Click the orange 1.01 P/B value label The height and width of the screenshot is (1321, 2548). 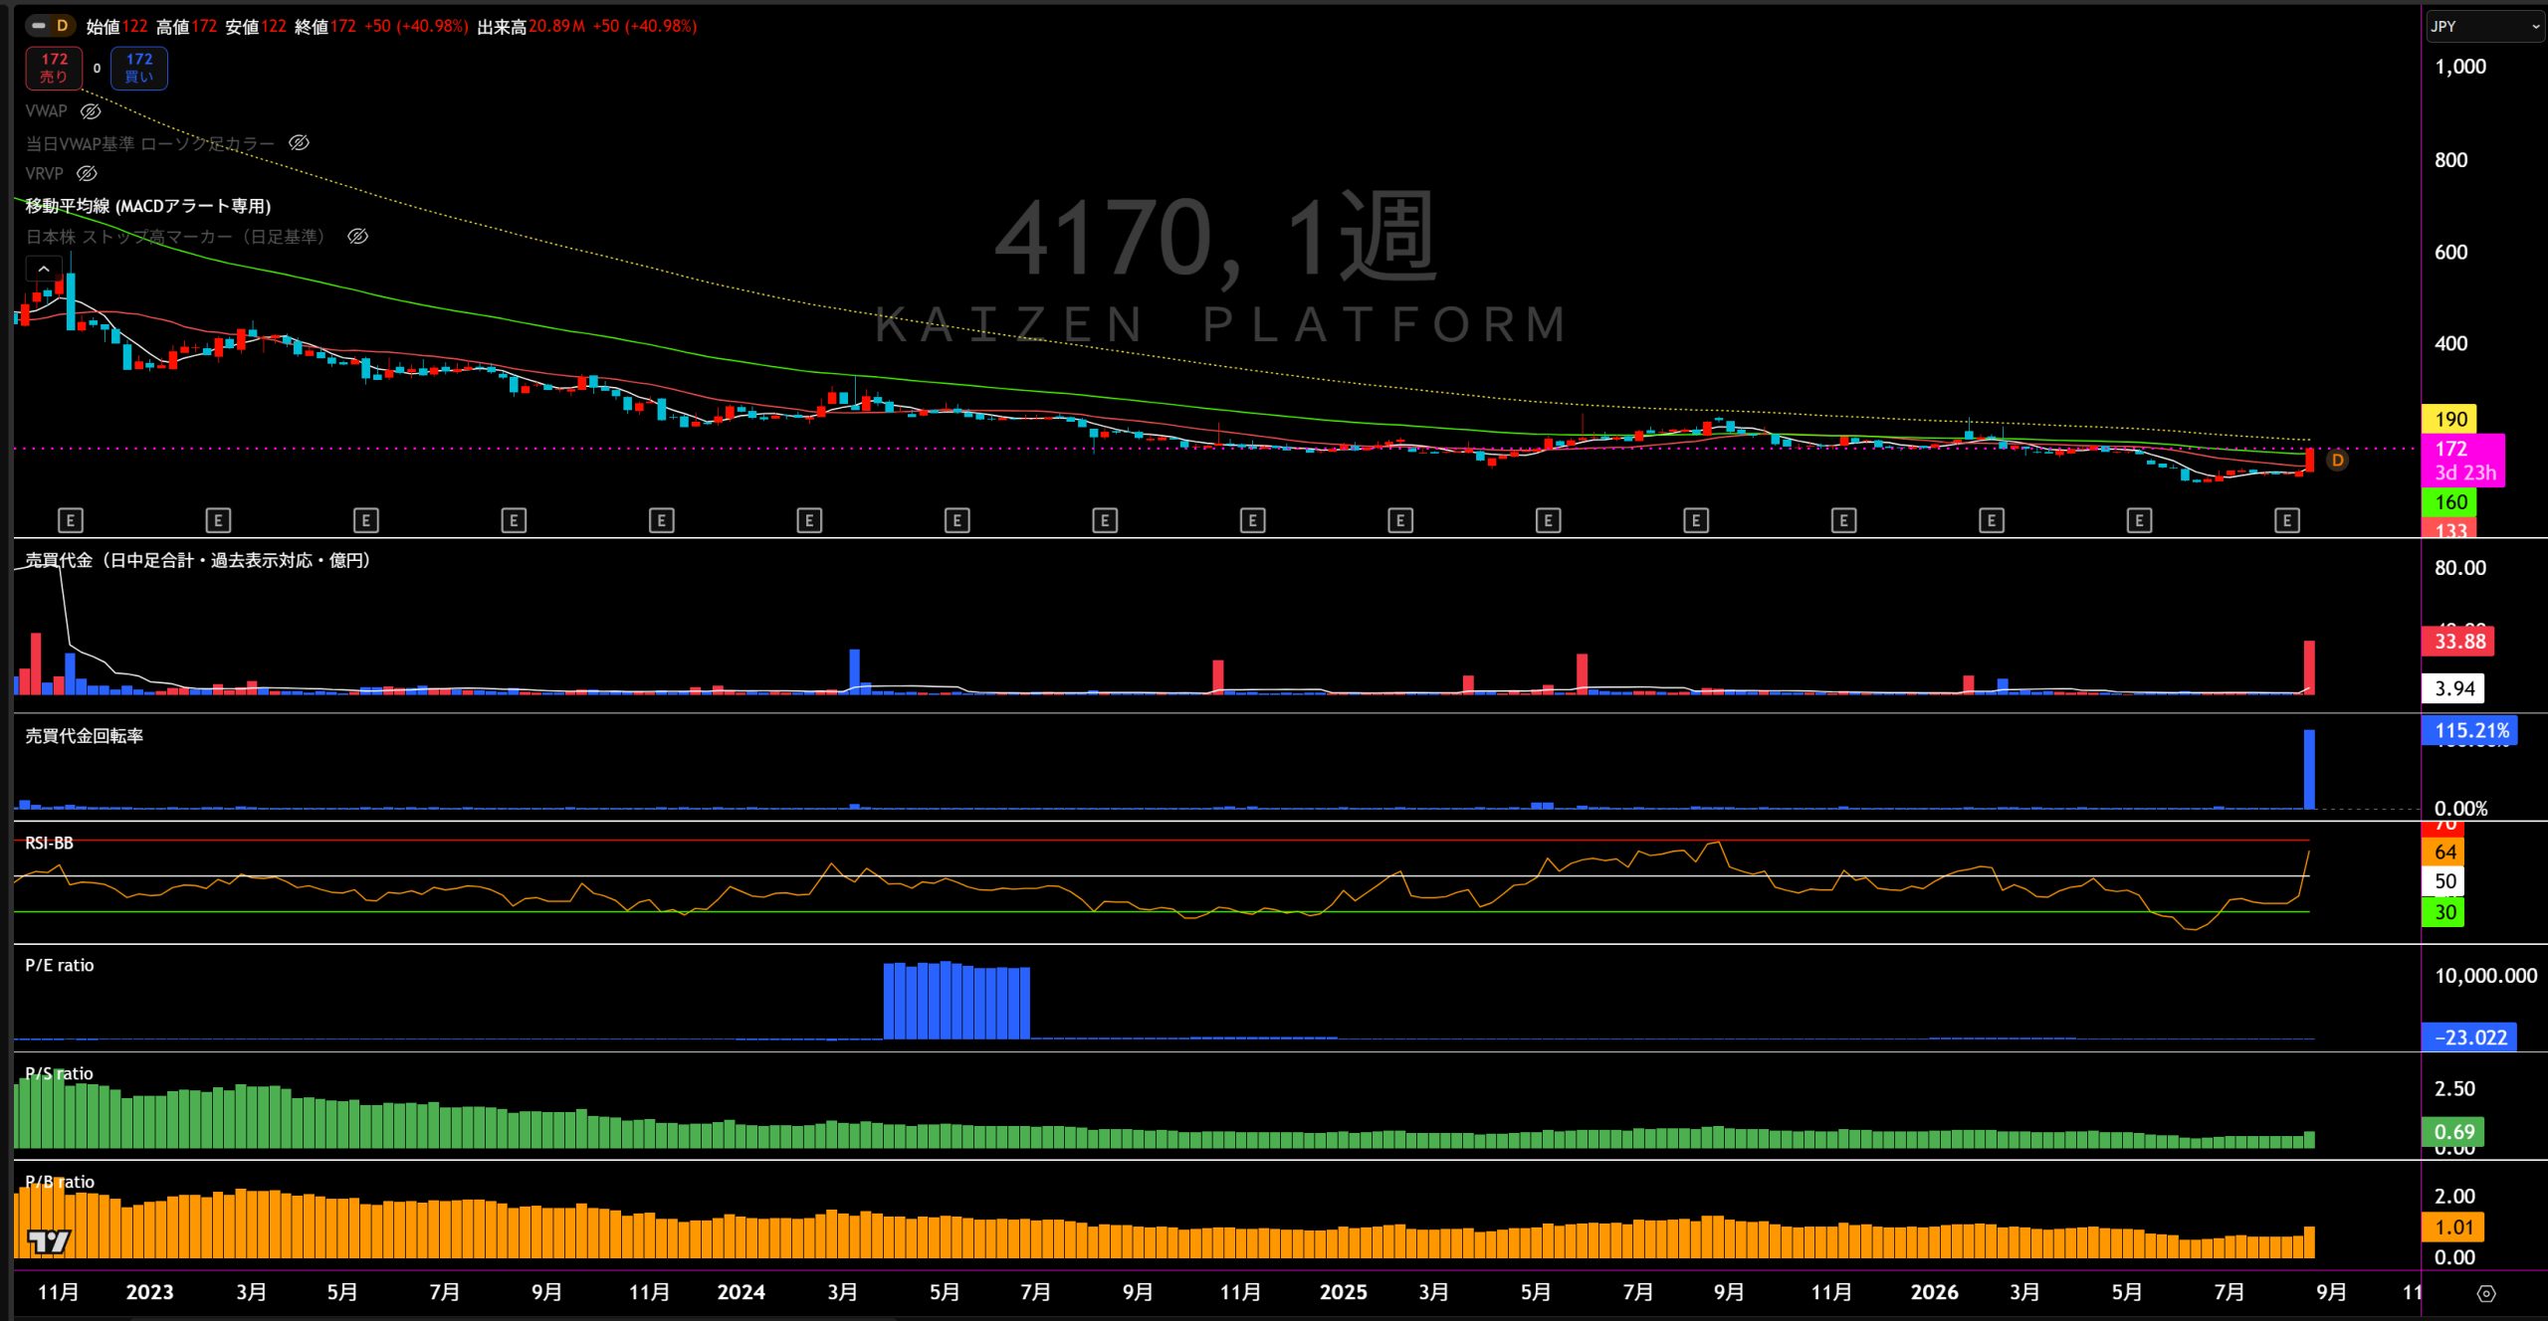[2453, 1227]
